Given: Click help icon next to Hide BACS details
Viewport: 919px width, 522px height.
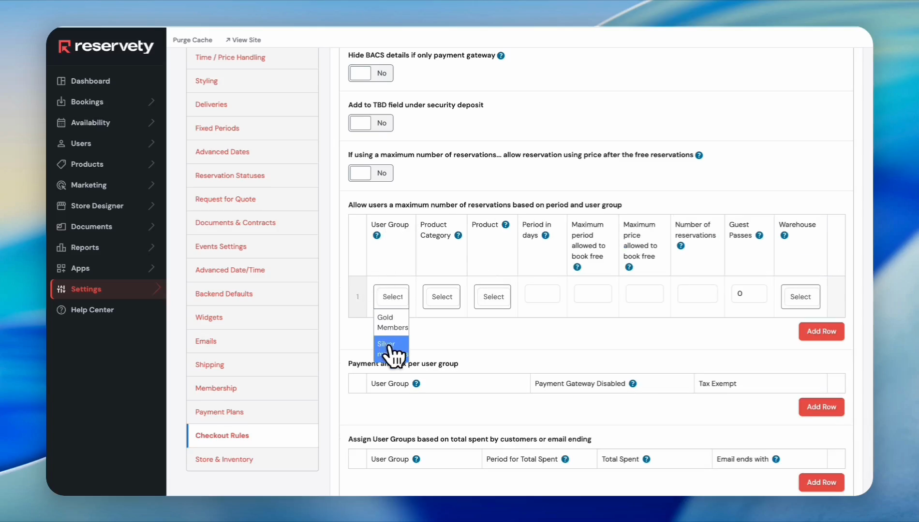Looking at the screenshot, I should click(501, 56).
